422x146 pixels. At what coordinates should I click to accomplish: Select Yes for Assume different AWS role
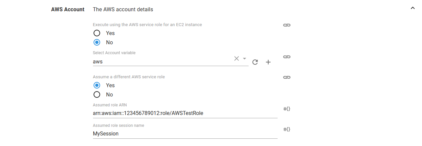[x=97, y=85]
